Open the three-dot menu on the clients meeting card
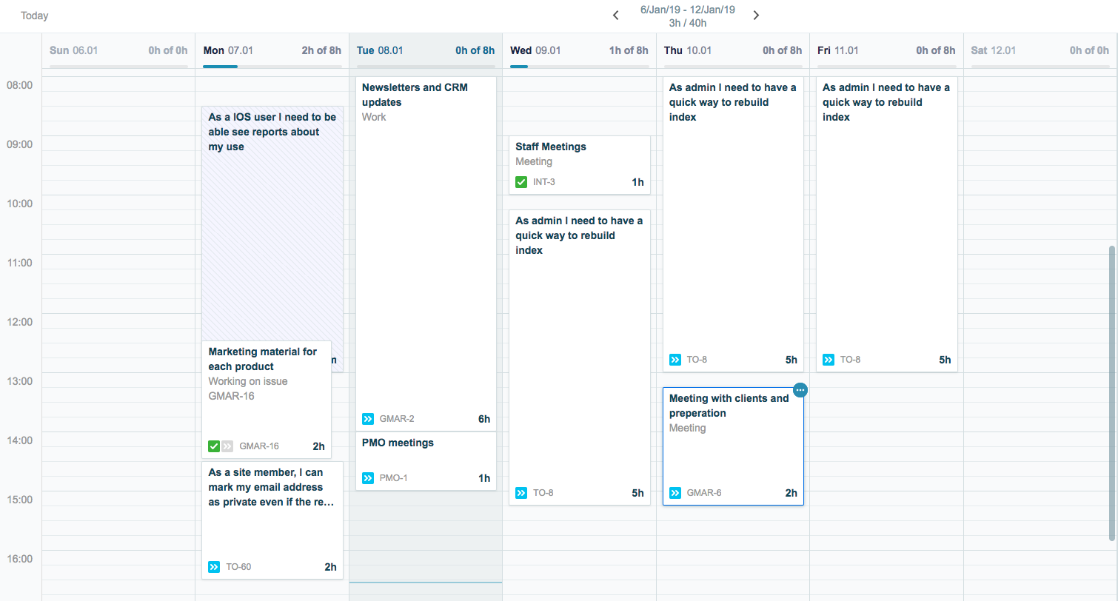1118x601 pixels. click(x=800, y=390)
